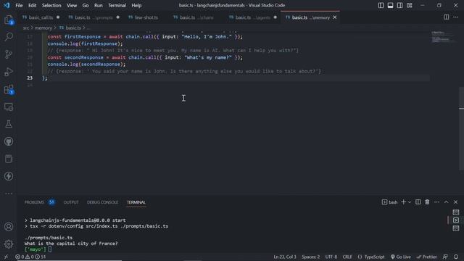This screenshot has width=464, height=261.
Task: Click the console.log(secondResponse) line
Action: (86, 65)
